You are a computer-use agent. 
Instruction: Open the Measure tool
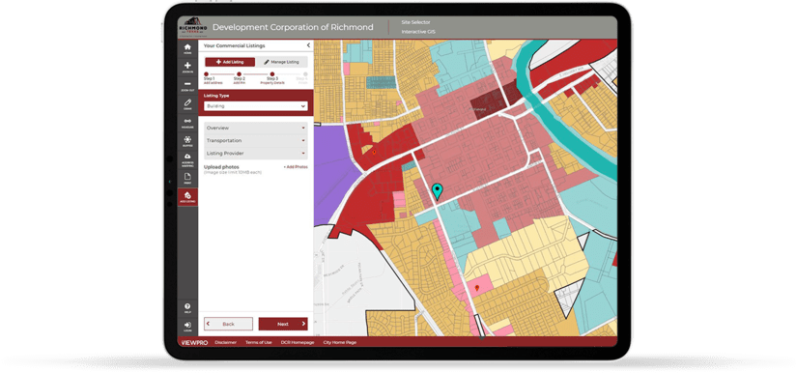click(x=187, y=123)
